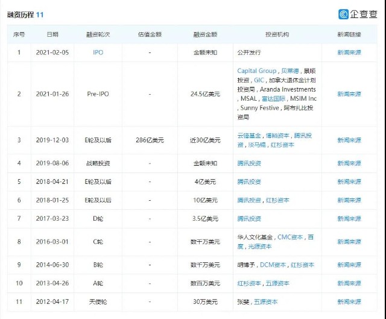Click the 估值金额 column header
Screen dimensions: 386x319
click(x=150, y=34)
